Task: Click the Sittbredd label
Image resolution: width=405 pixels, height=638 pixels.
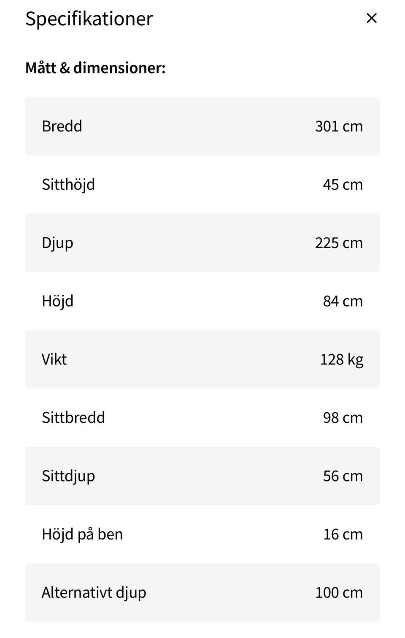Action: coord(73,418)
